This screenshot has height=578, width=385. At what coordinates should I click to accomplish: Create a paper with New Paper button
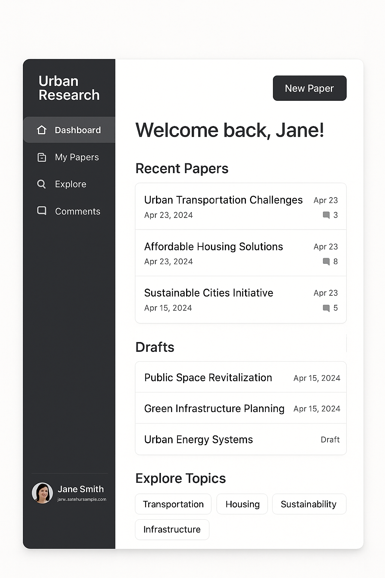[x=309, y=88]
